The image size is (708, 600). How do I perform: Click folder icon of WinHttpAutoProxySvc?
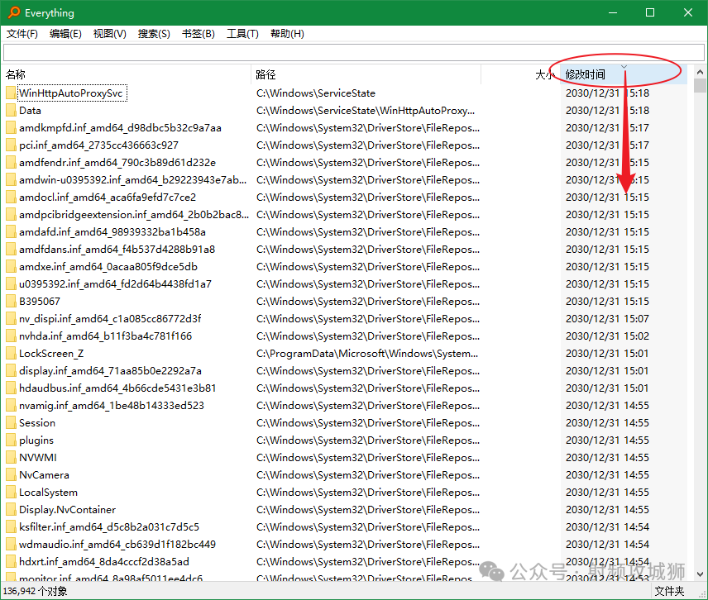point(12,93)
